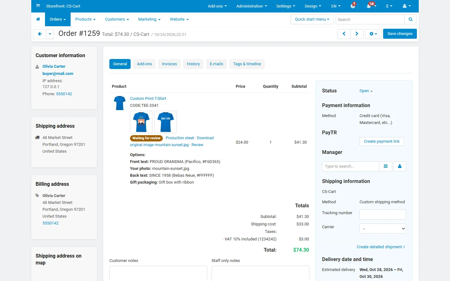Viewport: 450px width, 281px height.
Task: Click the product T-shirt image icon
Action: tap(120, 103)
